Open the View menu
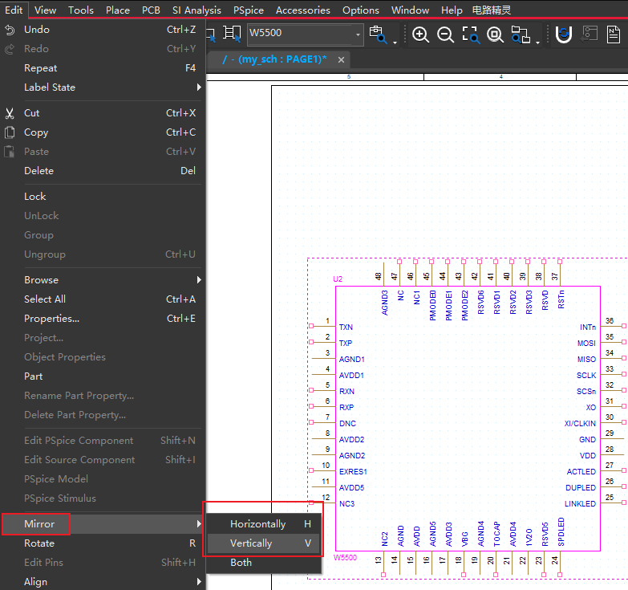This screenshot has height=590, width=628. tap(45, 10)
